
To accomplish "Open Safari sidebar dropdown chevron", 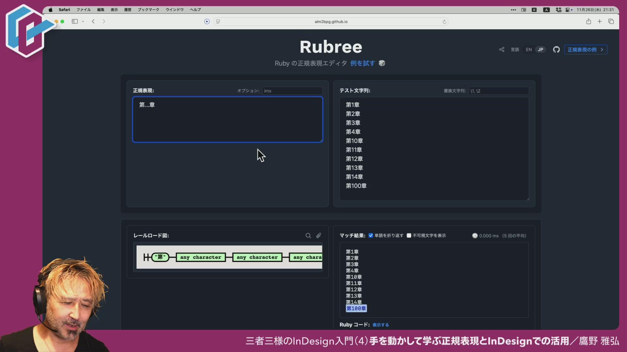I will 83,22.
